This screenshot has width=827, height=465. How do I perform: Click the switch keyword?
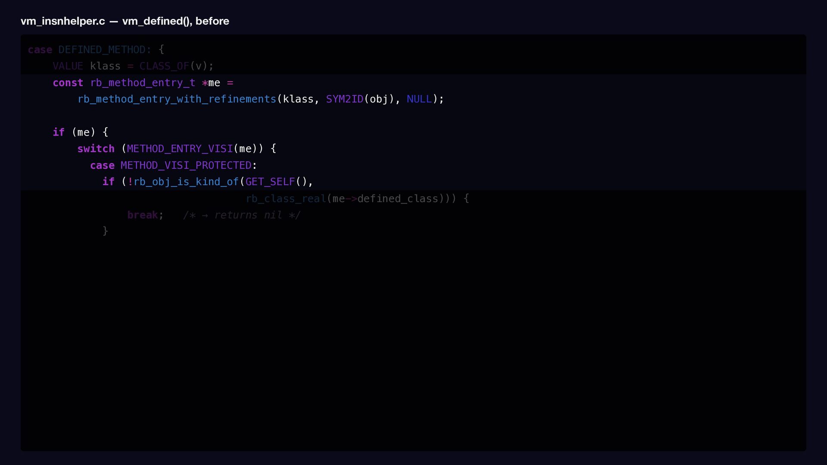tap(96, 149)
